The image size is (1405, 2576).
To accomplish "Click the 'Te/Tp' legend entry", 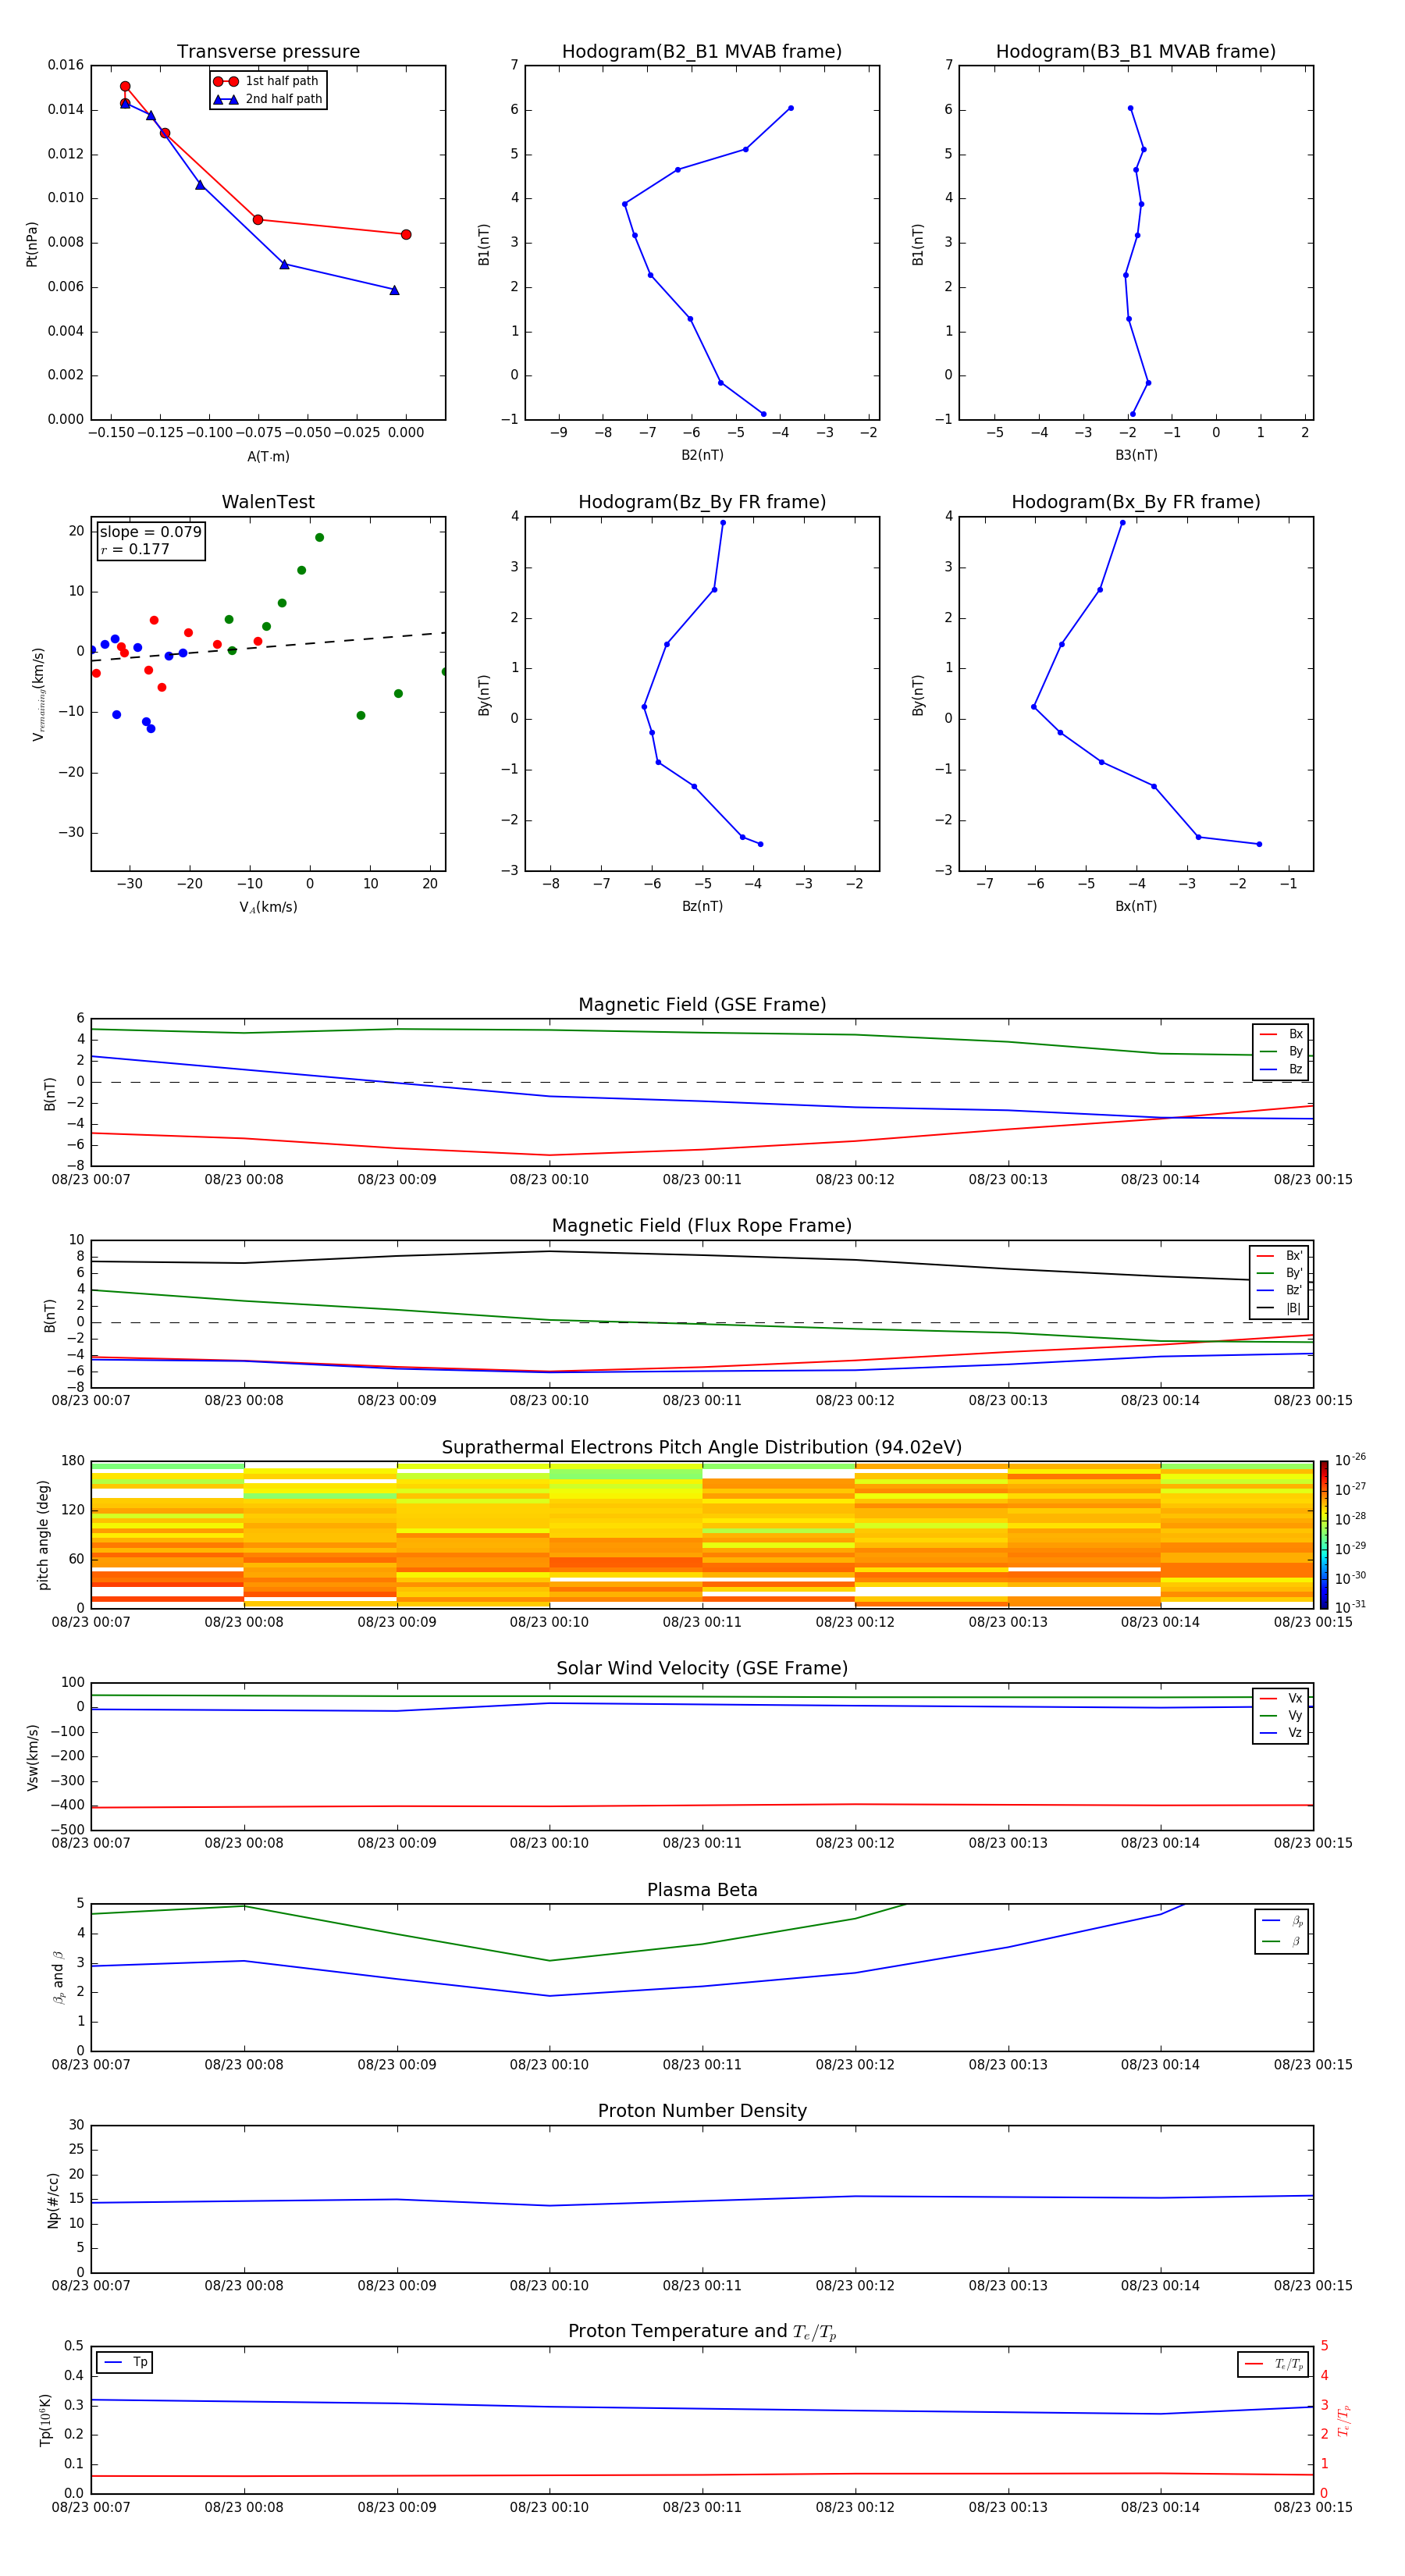I will tap(1273, 2364).
